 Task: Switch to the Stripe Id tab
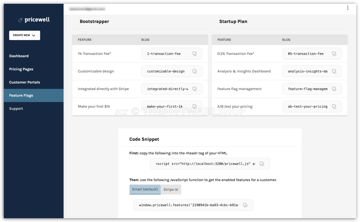tap(171, 190)
